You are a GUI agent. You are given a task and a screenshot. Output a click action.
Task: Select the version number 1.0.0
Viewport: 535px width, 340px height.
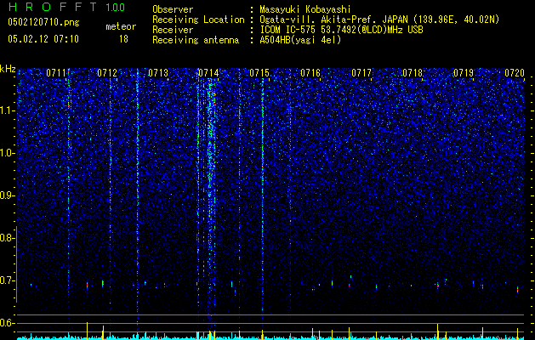[116, 8]
